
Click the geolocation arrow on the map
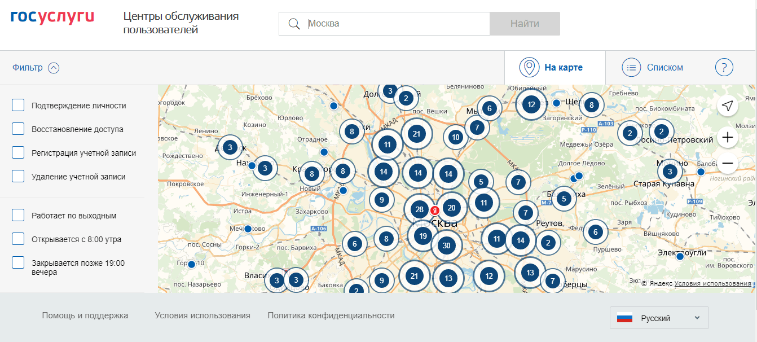(728, 106)
